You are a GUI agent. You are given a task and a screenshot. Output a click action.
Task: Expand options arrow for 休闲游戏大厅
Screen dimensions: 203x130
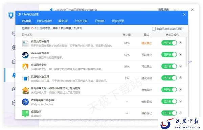point(180,90)
